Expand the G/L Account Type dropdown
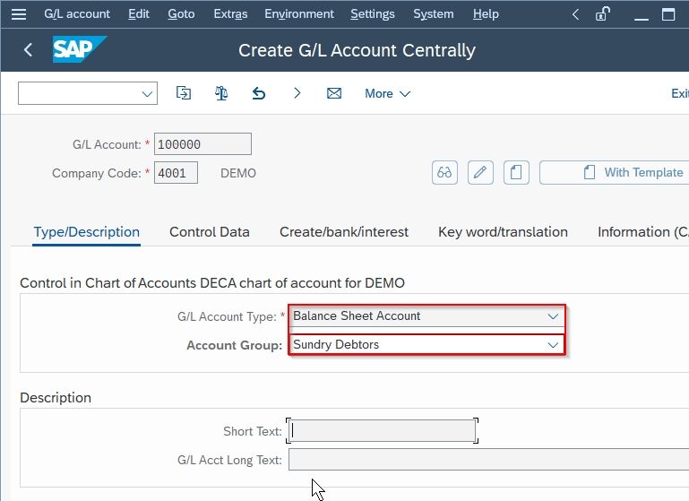Screen dimensions: 689x501 pos(553,316)
